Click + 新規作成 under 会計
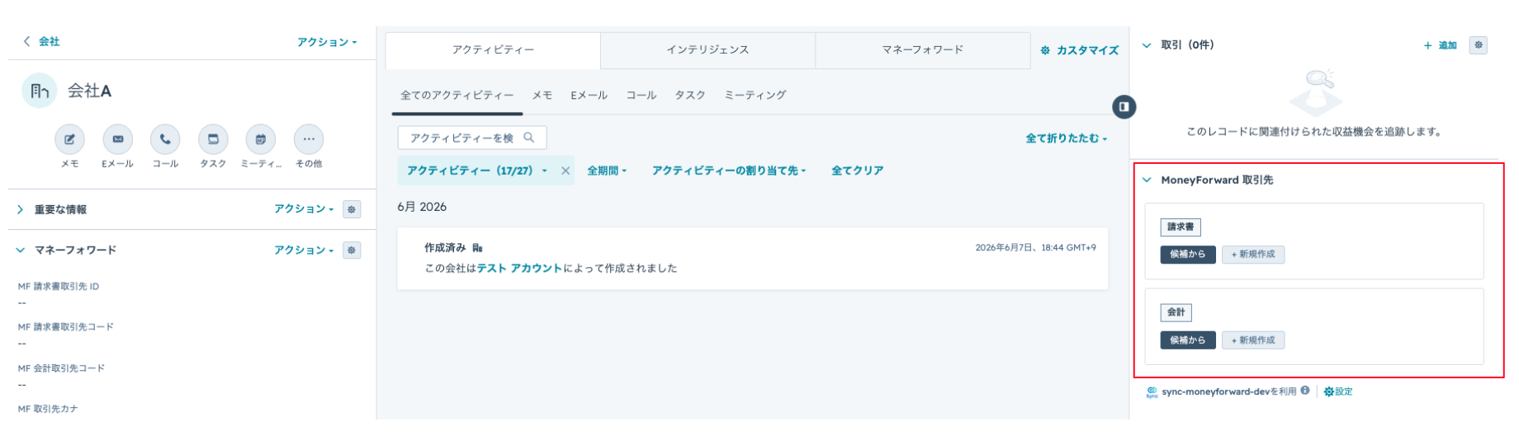This screenshot has width=1519, height=440. [x=1252, y=340]
